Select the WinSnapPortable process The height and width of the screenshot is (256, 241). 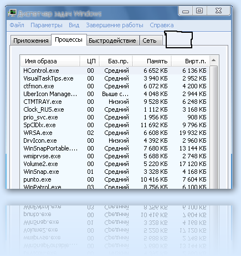(x=115, y=148)
